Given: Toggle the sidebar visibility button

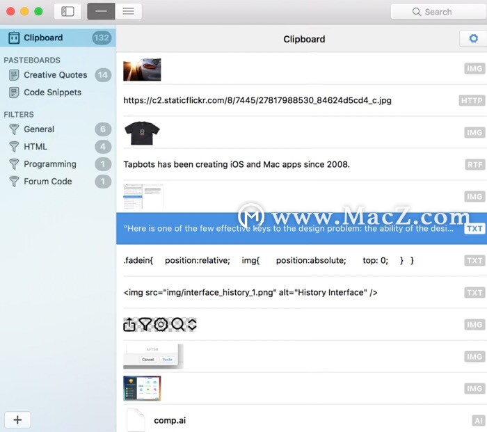Looking at the screenshot, I should tap(67, 12).
